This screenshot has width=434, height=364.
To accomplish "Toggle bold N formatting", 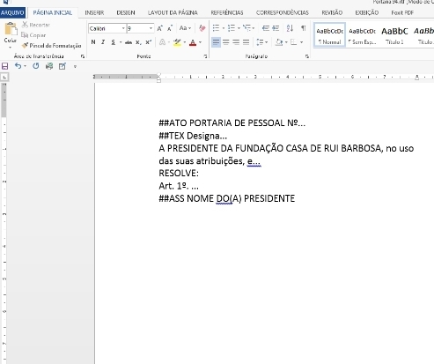I will point(93,42).
